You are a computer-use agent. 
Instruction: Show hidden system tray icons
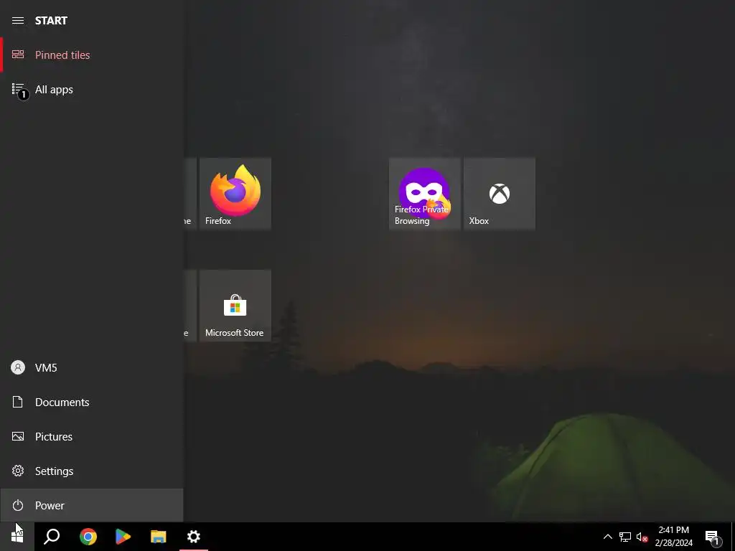607,537
